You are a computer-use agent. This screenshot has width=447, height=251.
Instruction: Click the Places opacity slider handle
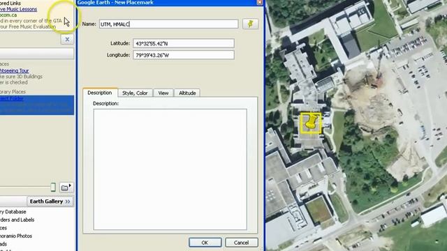[53, 187]
